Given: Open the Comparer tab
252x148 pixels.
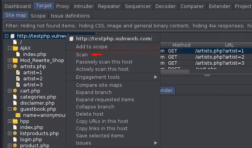Looking at the screenshot, I should pyautogui.click(x=192, y=6).
